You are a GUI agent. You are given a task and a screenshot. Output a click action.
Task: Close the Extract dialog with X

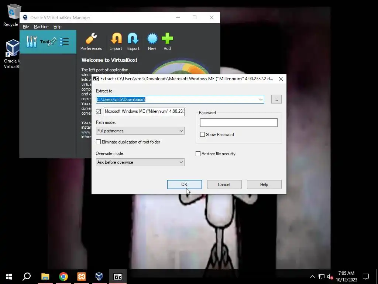(281, 79)
